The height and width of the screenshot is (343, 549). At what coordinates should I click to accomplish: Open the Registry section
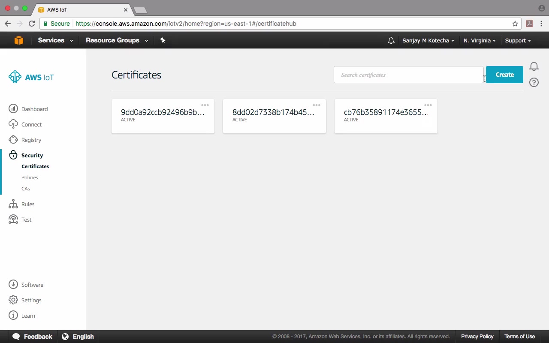pyautogui.click(x=31, y=140)
